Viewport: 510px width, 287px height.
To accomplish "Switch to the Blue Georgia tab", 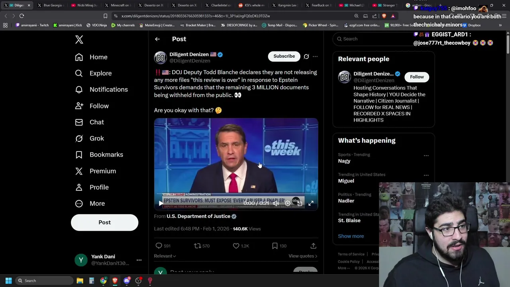I will pyautogui.click(x=51, y=5).
